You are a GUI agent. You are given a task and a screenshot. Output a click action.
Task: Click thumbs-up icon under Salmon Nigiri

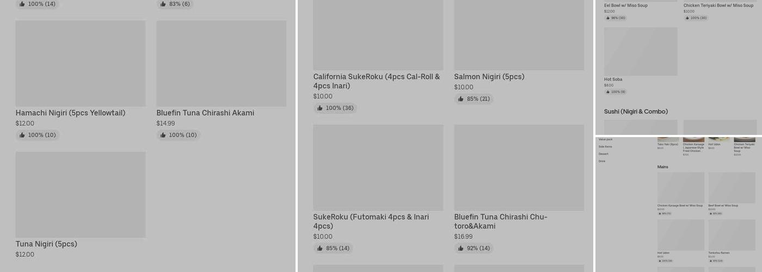point(460,99)
